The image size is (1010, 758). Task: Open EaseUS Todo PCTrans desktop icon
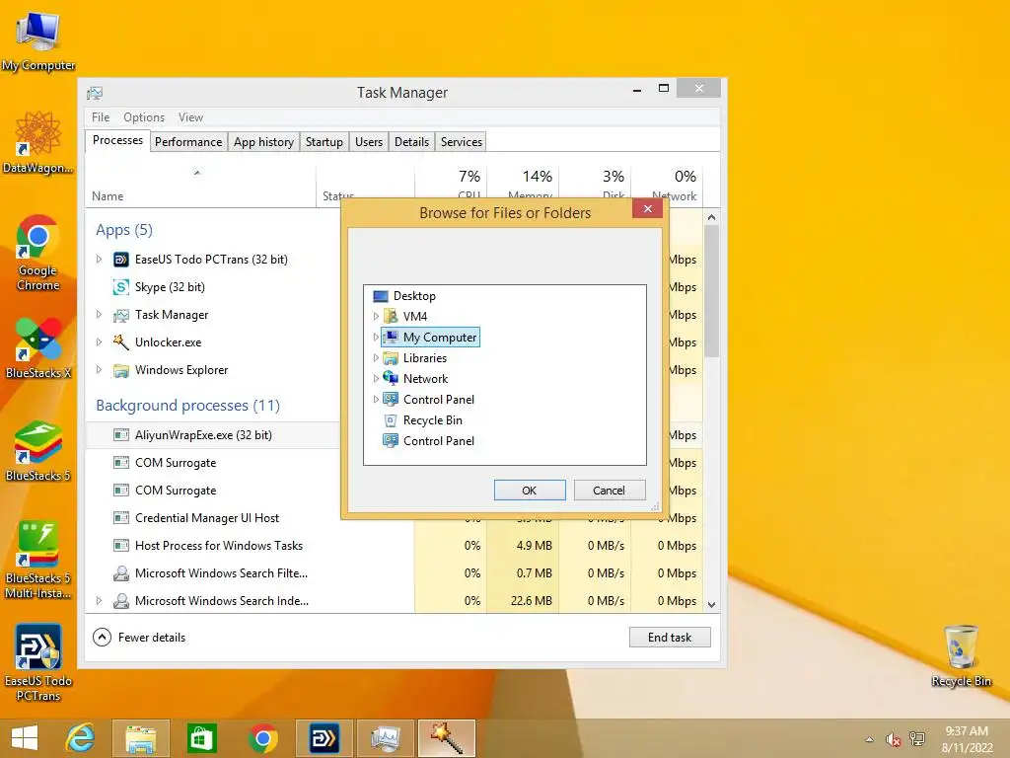(38, 662)
